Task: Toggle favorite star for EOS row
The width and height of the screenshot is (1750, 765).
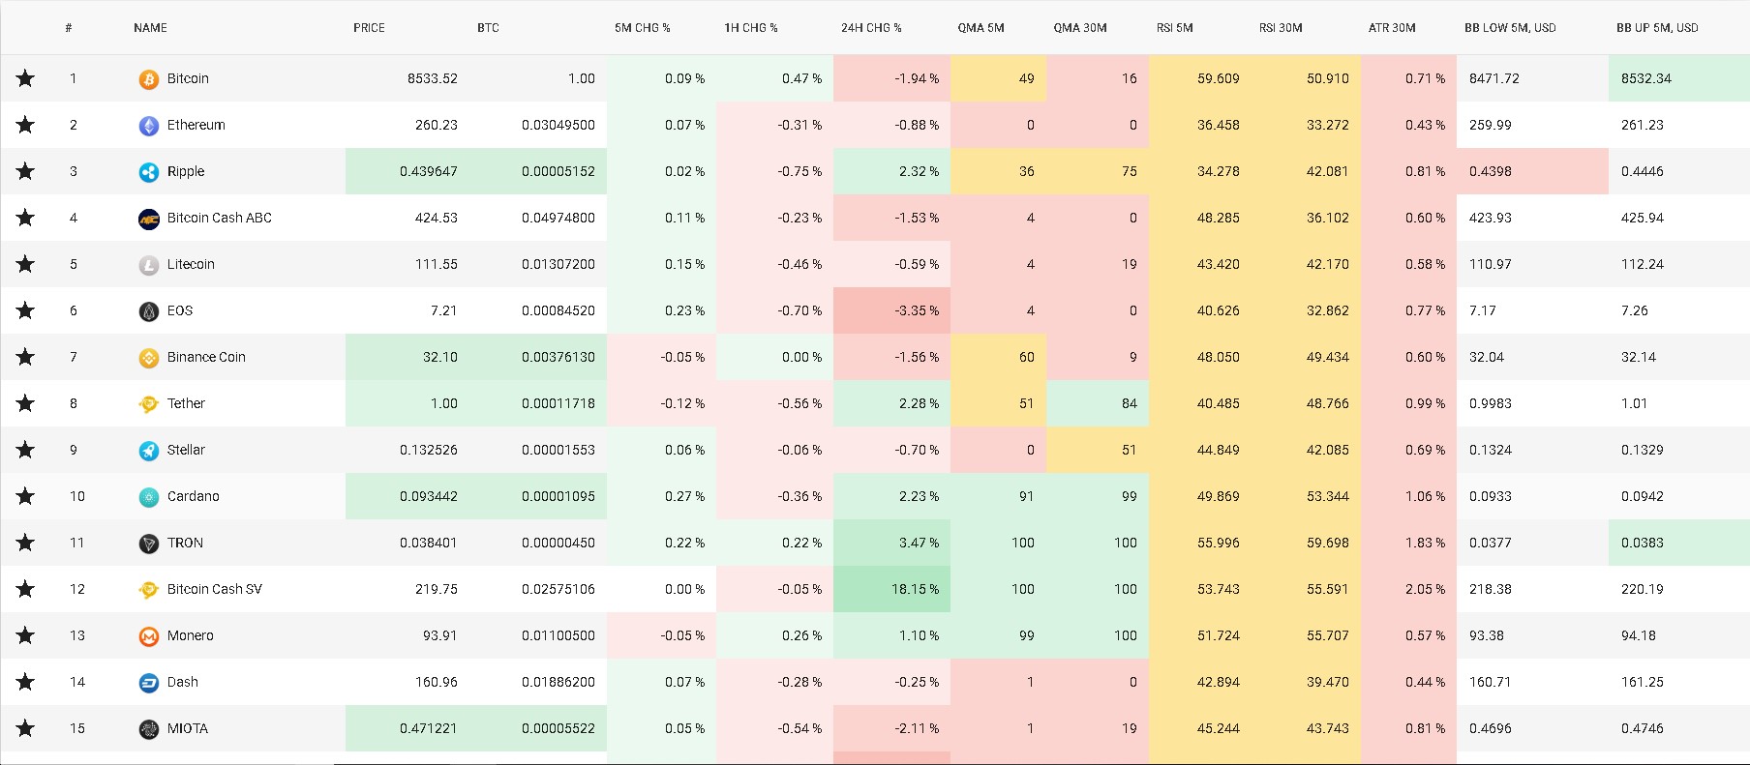Action: click(x=25, y=310)
